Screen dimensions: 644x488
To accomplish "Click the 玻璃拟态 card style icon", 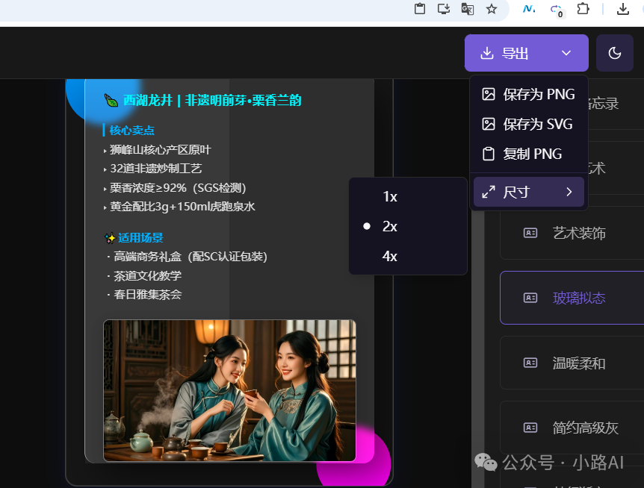I will point(531,298).
